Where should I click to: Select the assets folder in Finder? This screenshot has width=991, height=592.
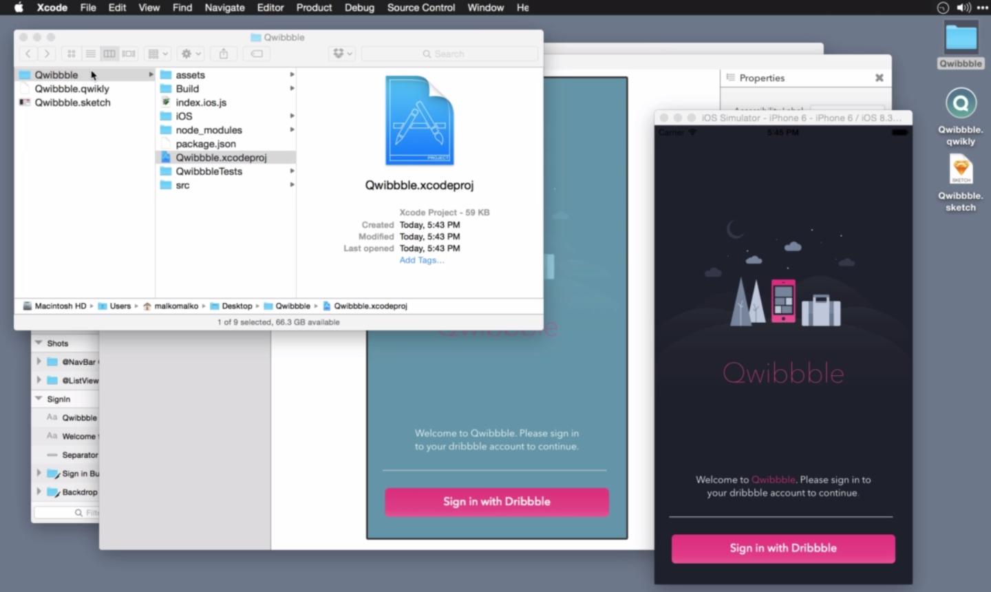226,75
